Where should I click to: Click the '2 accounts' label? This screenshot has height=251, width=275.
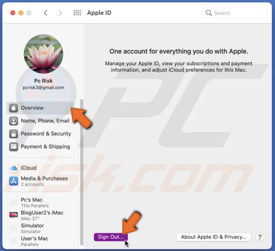[32, 185]
